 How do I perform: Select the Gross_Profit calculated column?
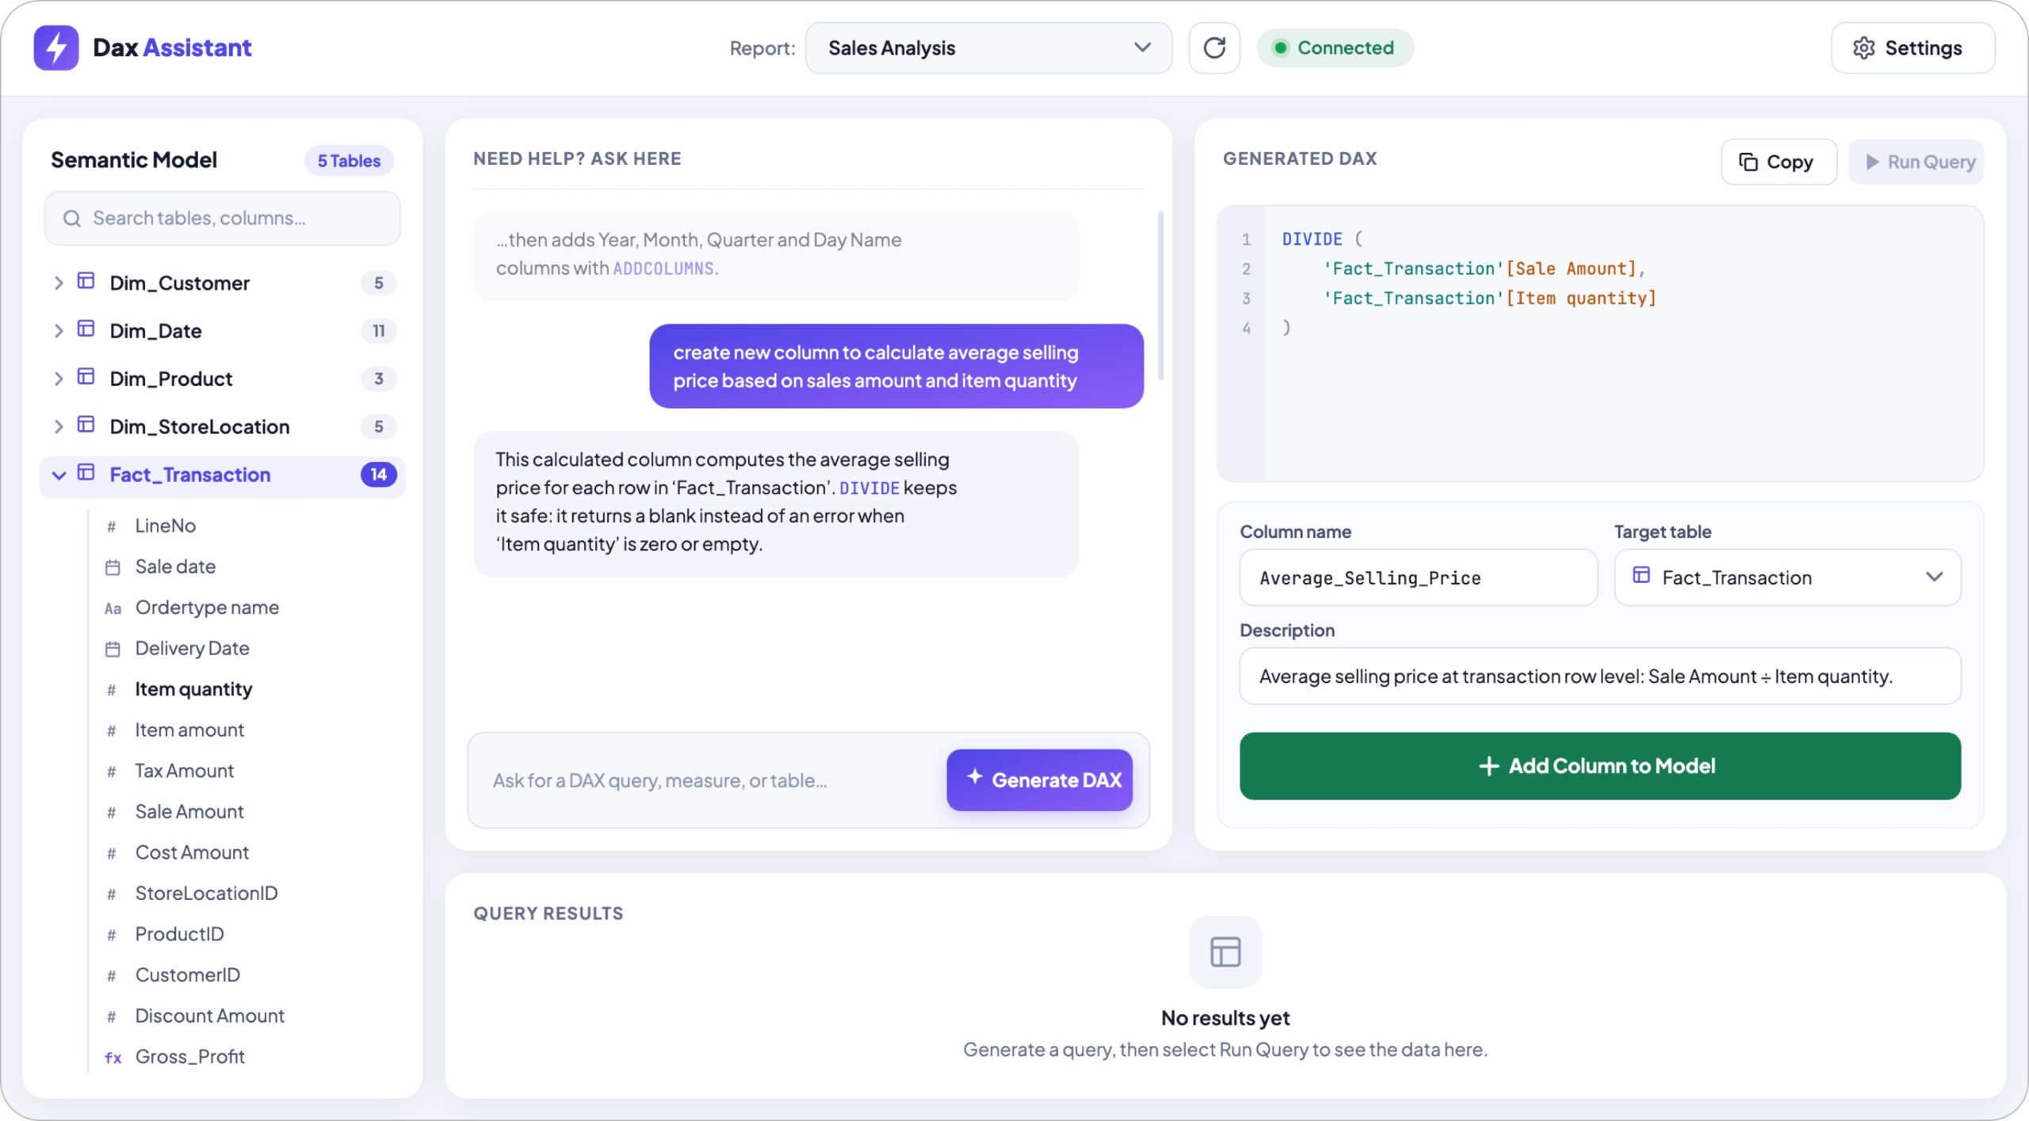(x=189, y=1056)
